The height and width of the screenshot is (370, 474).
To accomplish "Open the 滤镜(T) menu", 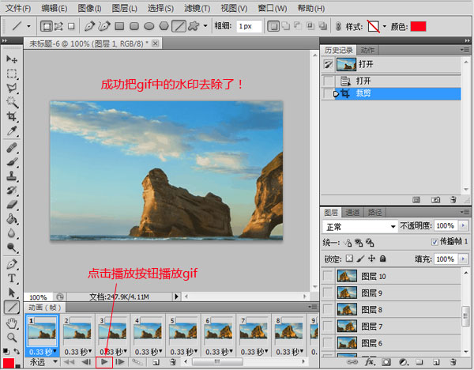I will (196, 8).
